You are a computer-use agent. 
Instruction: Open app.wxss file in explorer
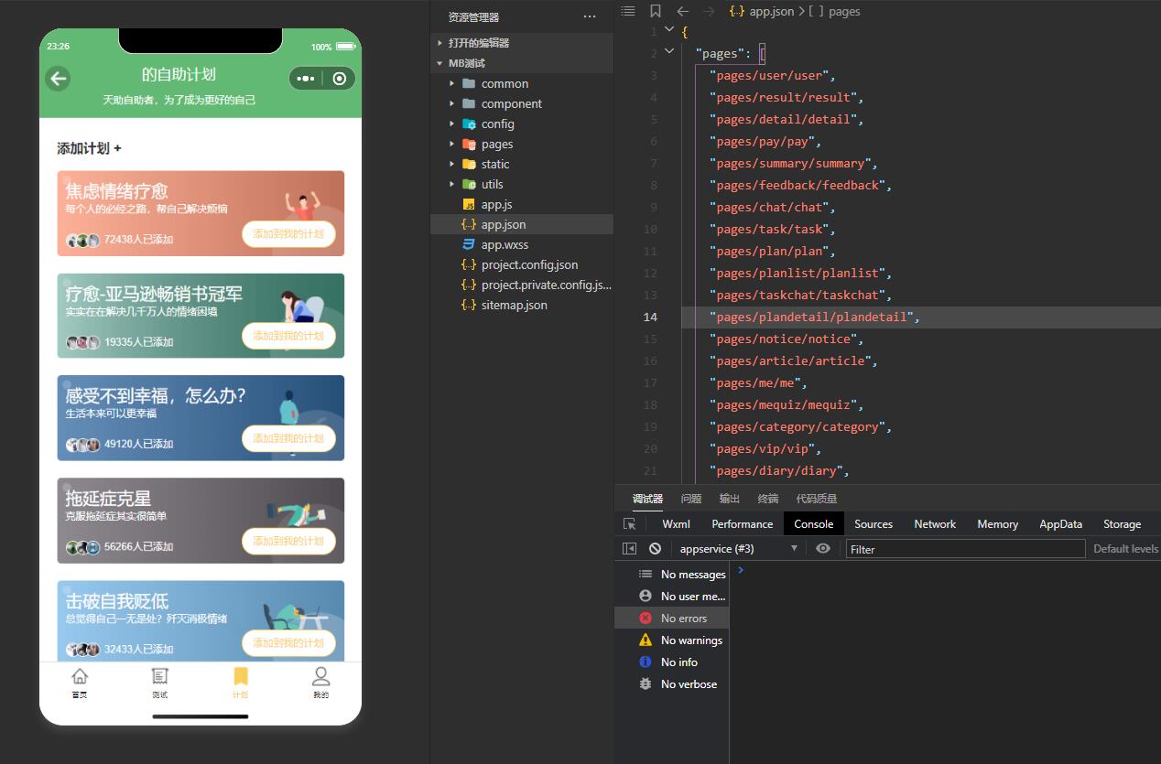point(505,244)
